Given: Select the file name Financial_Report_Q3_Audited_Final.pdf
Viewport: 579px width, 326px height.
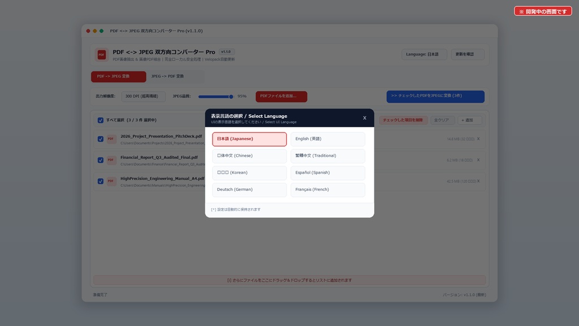Looking at the screenshot, I should 159,157.
